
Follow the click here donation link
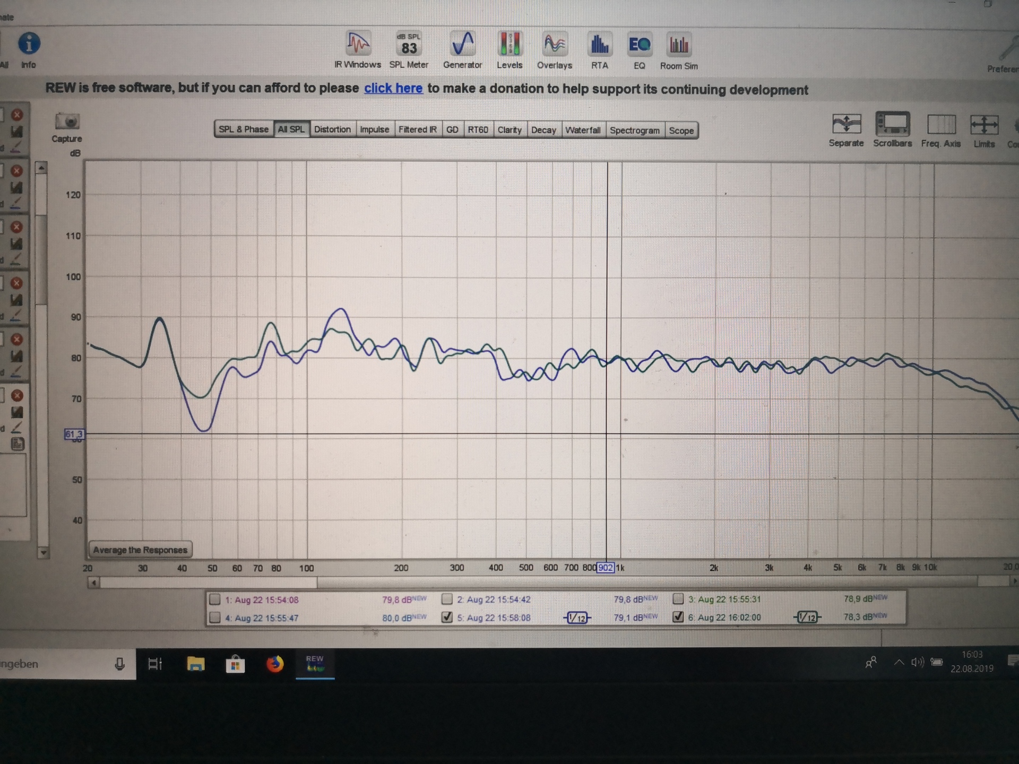pos(393,88)
